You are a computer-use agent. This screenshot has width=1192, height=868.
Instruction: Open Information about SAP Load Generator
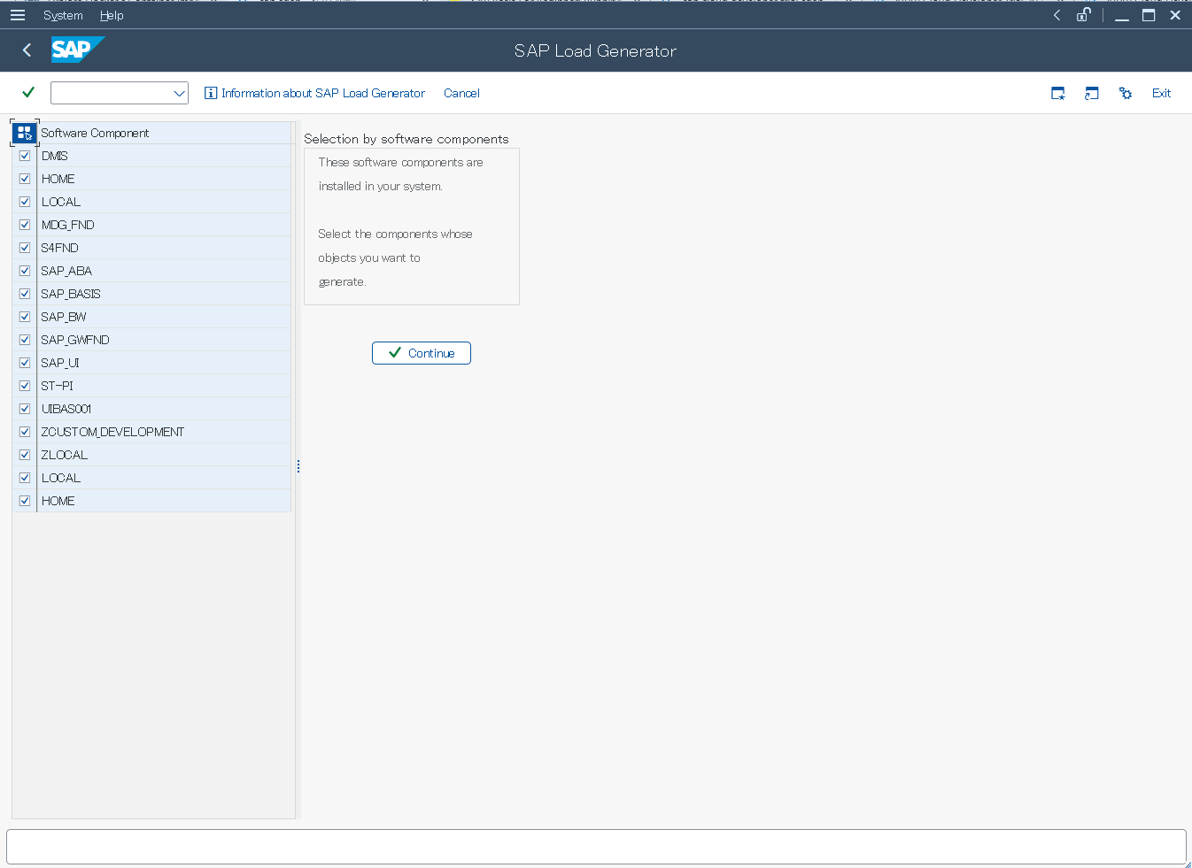tap(314, 93)
